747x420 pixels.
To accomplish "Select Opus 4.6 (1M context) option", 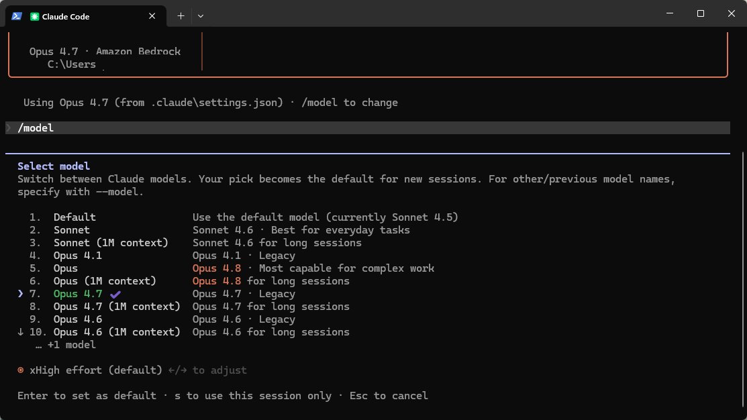I will [117, 332].
